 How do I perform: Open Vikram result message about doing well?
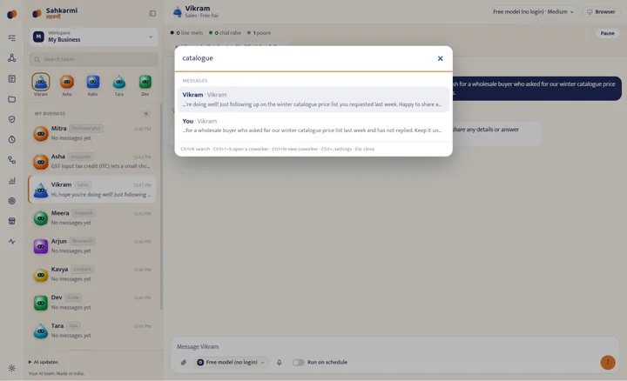click(313, 99)
